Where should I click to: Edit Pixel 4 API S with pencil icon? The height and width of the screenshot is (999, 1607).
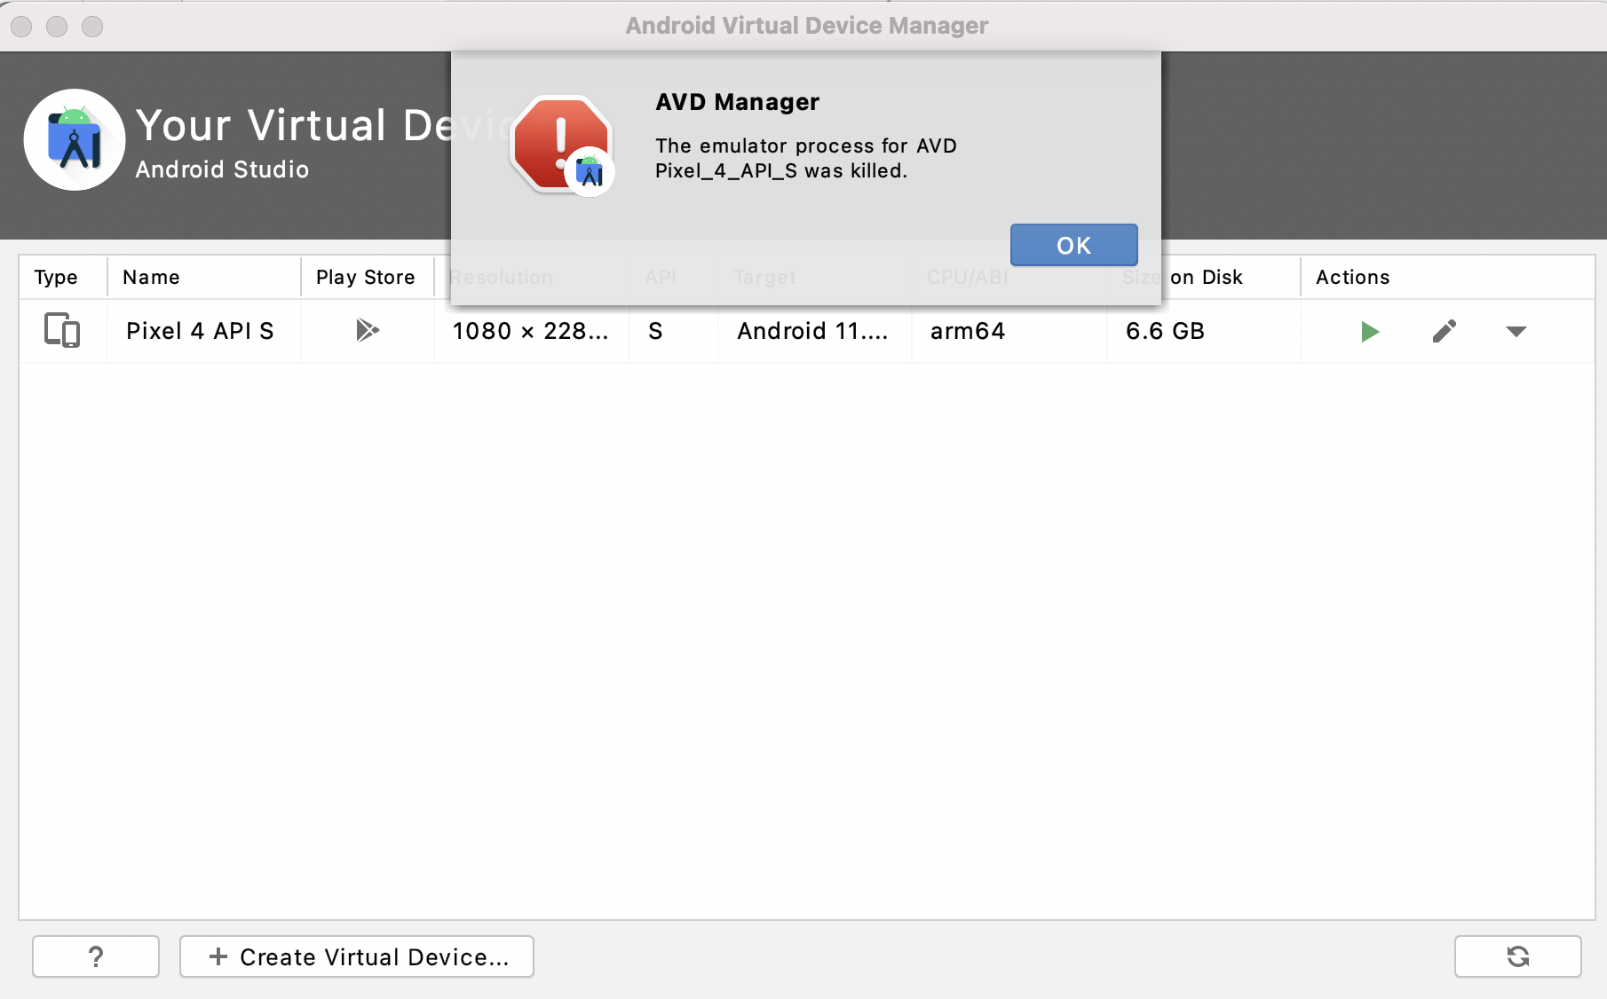(1445, 332)
